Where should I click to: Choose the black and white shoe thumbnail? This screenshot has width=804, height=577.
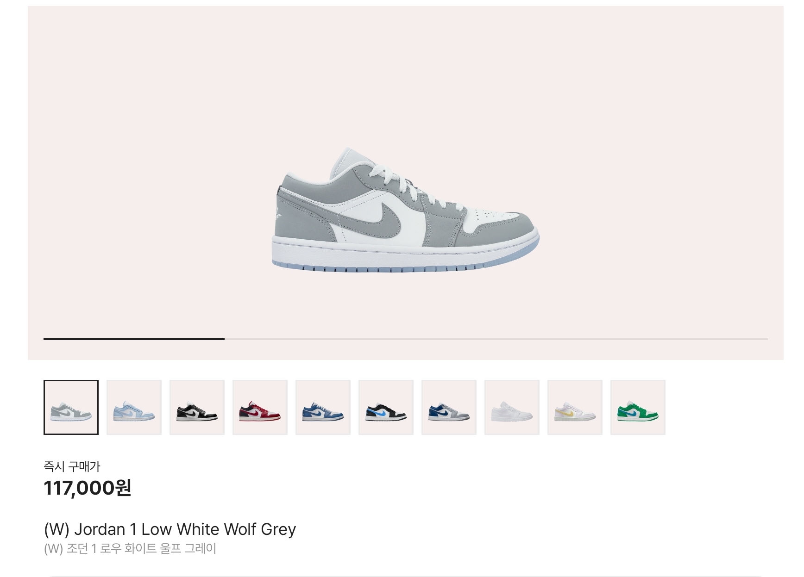coord(197,407)
